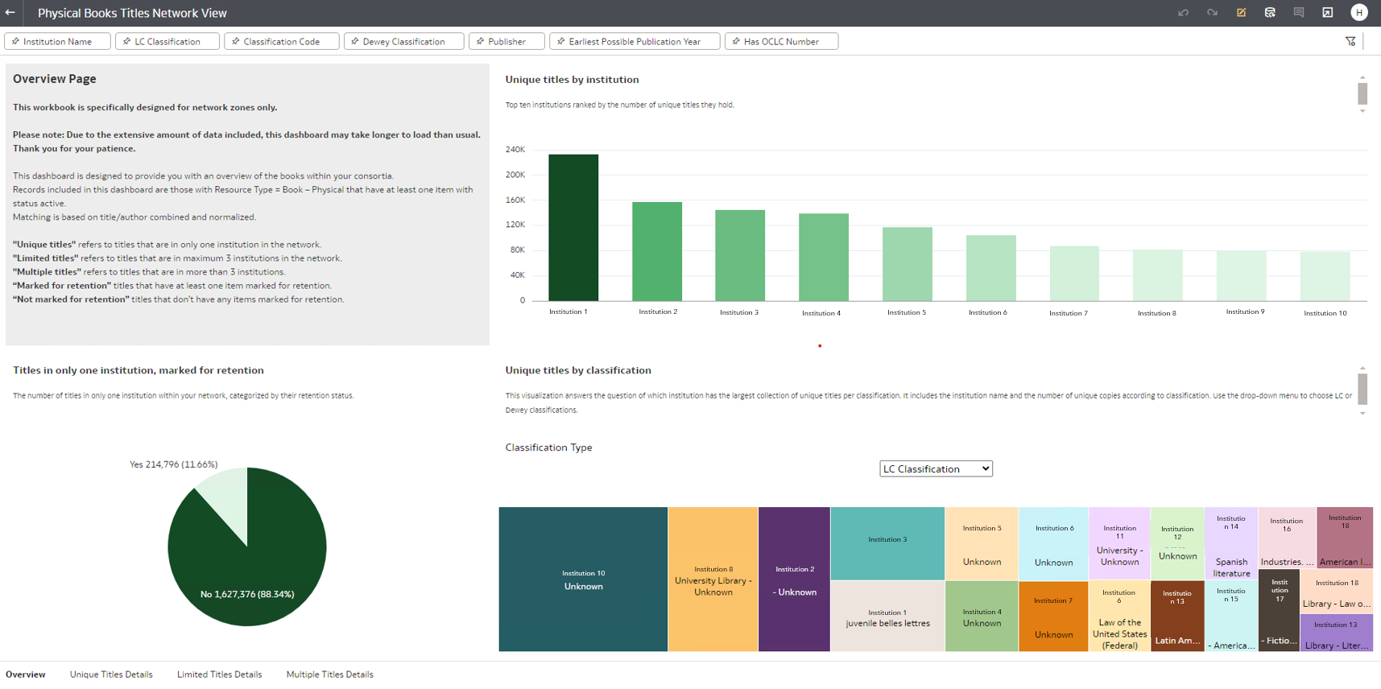The width and height of the screenshot is (1381, 689).
Task: Open the Limited Titles Details tab
Action: (219, 675)
